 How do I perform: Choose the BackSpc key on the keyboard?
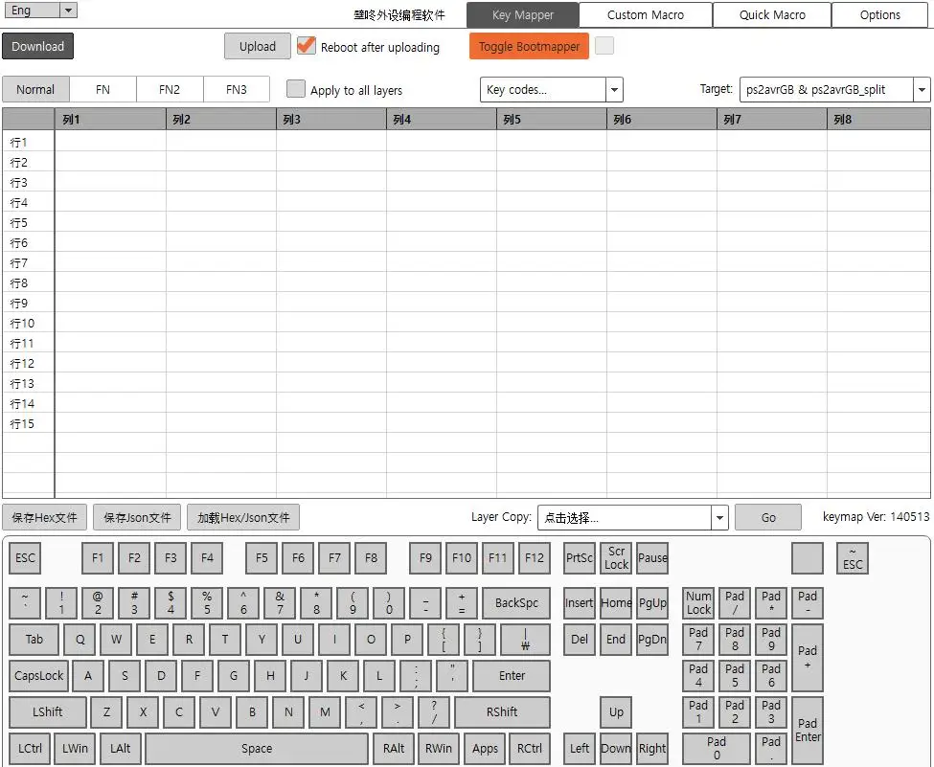tap(516, 603)
